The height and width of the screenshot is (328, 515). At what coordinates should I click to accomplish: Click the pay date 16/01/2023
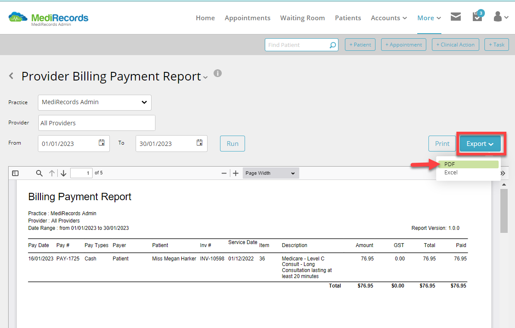[x=41, y=259]
